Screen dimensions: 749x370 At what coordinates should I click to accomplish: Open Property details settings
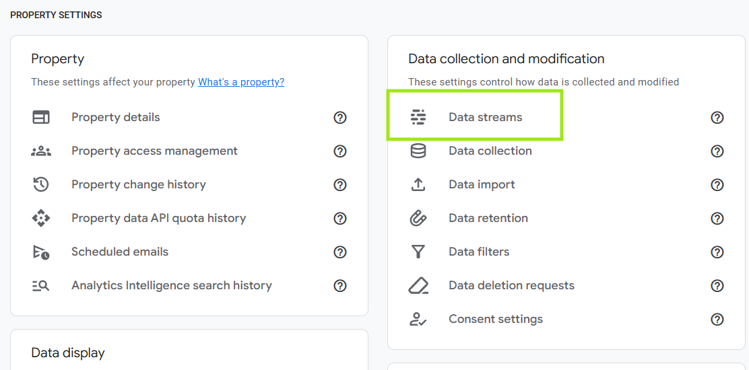pyautogui.click(x=116, y=117)
